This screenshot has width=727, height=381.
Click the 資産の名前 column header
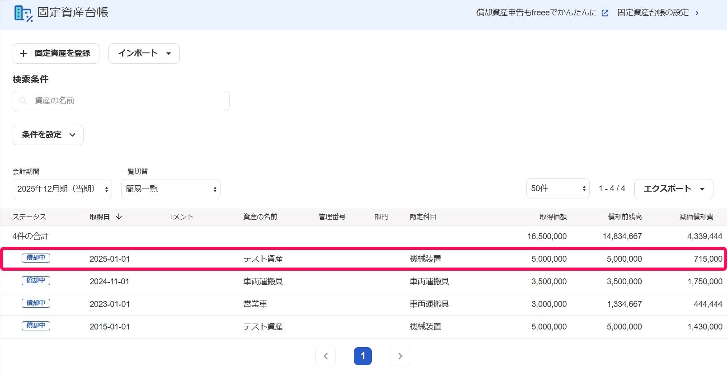click(260, 217)
